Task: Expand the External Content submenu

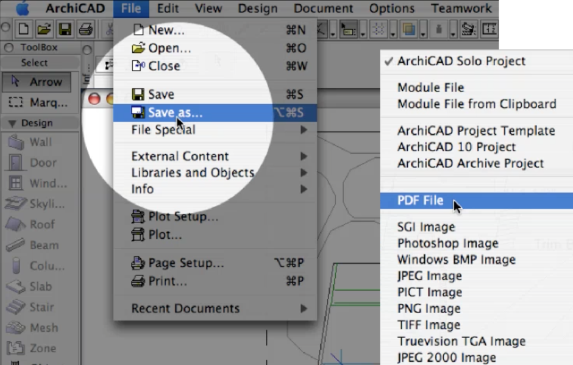Action: (215, 157)
